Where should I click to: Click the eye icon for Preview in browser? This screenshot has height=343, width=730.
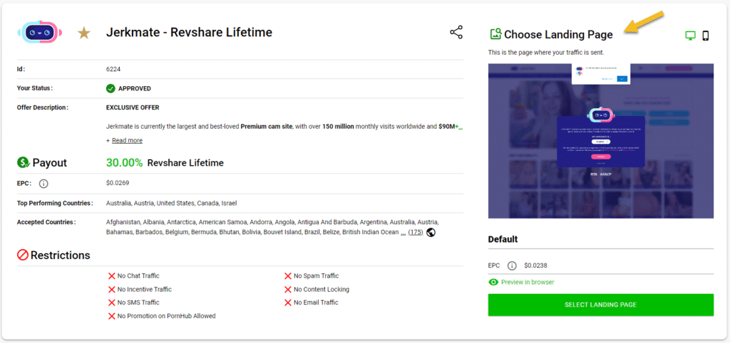point(493,282)
